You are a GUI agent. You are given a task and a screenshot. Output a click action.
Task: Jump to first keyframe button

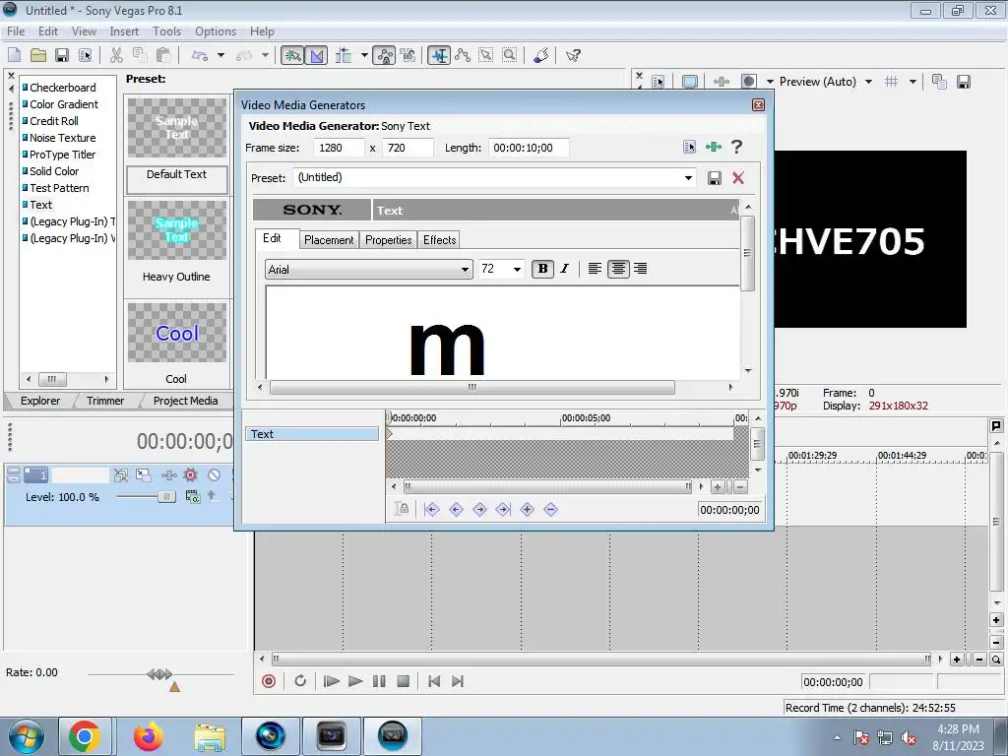(432, 510)
